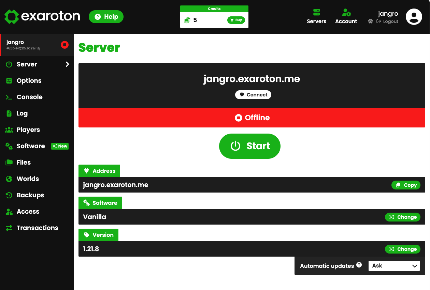
Task: Click the Offline status bar
Action: click(x=252, y=118)
